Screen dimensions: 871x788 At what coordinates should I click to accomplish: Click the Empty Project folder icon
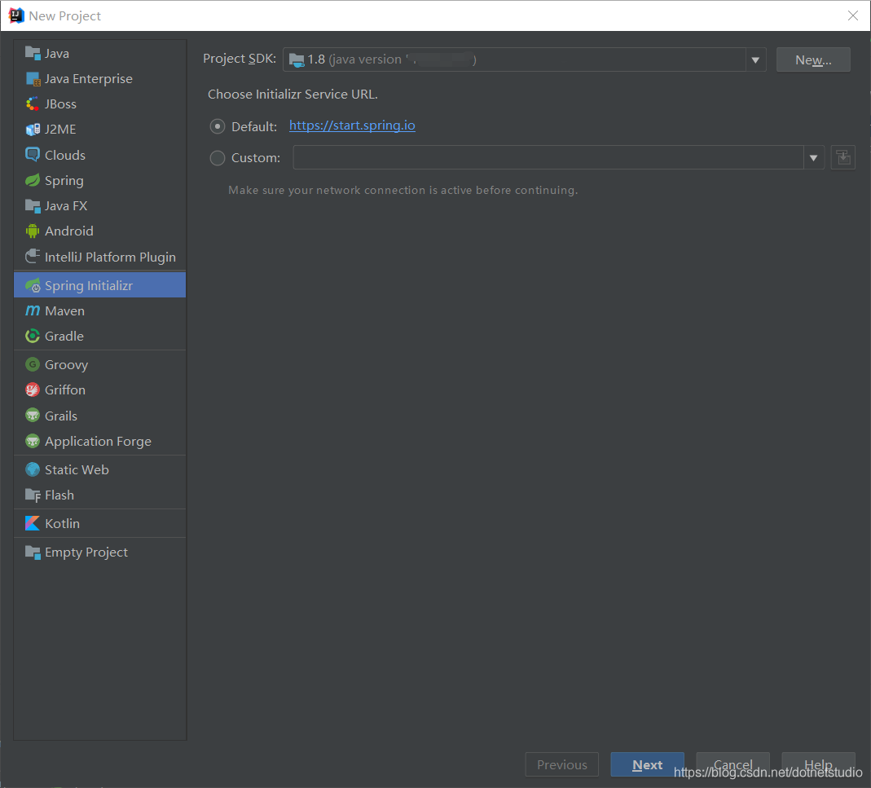tap(33, 552)
